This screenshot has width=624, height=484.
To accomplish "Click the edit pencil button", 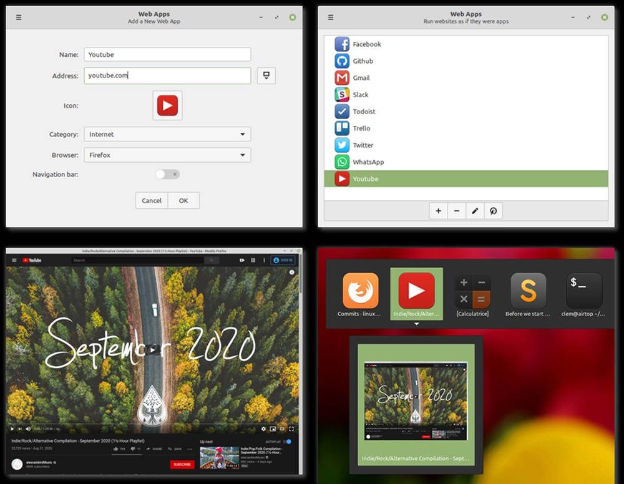I will click(475, 211).
